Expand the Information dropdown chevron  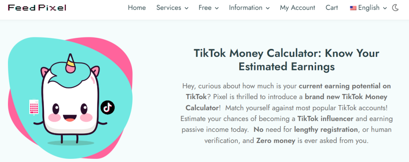pyautogui.click(x=268, y=8)
